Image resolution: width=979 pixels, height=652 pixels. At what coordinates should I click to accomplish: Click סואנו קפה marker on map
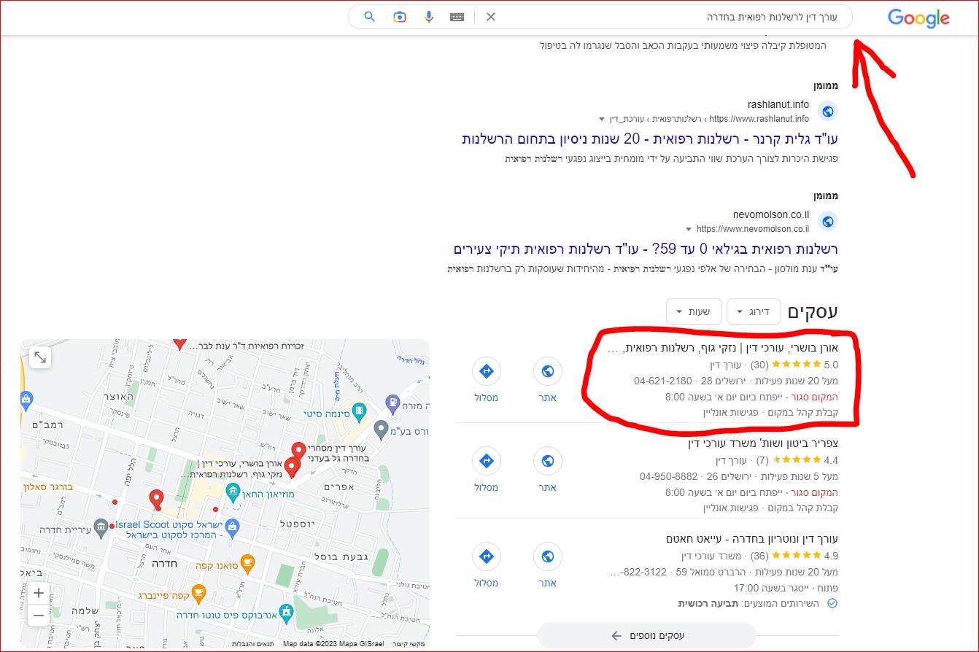click(x=247, y=562)
